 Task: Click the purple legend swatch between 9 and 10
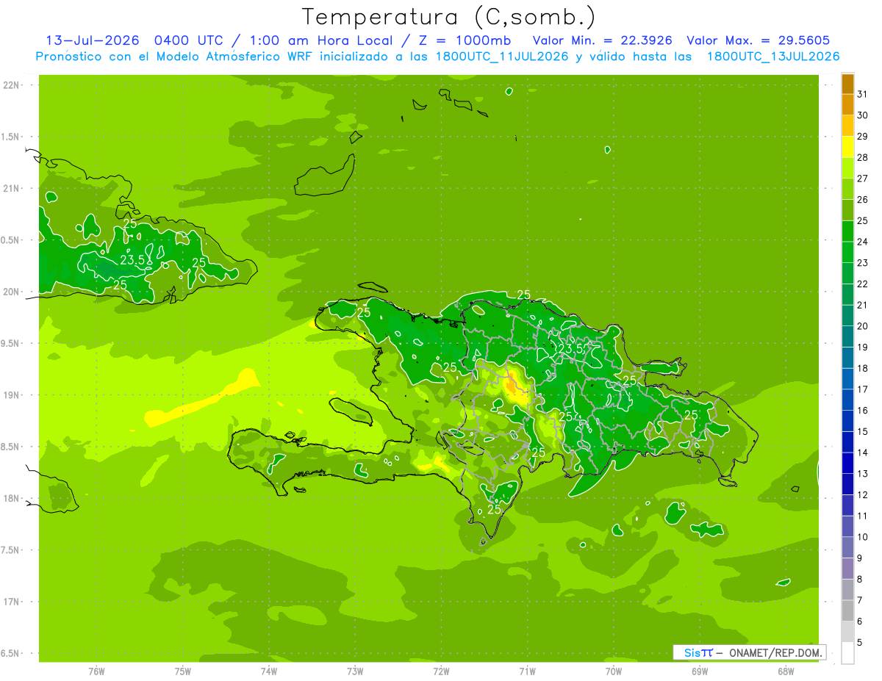coord(847,548)
